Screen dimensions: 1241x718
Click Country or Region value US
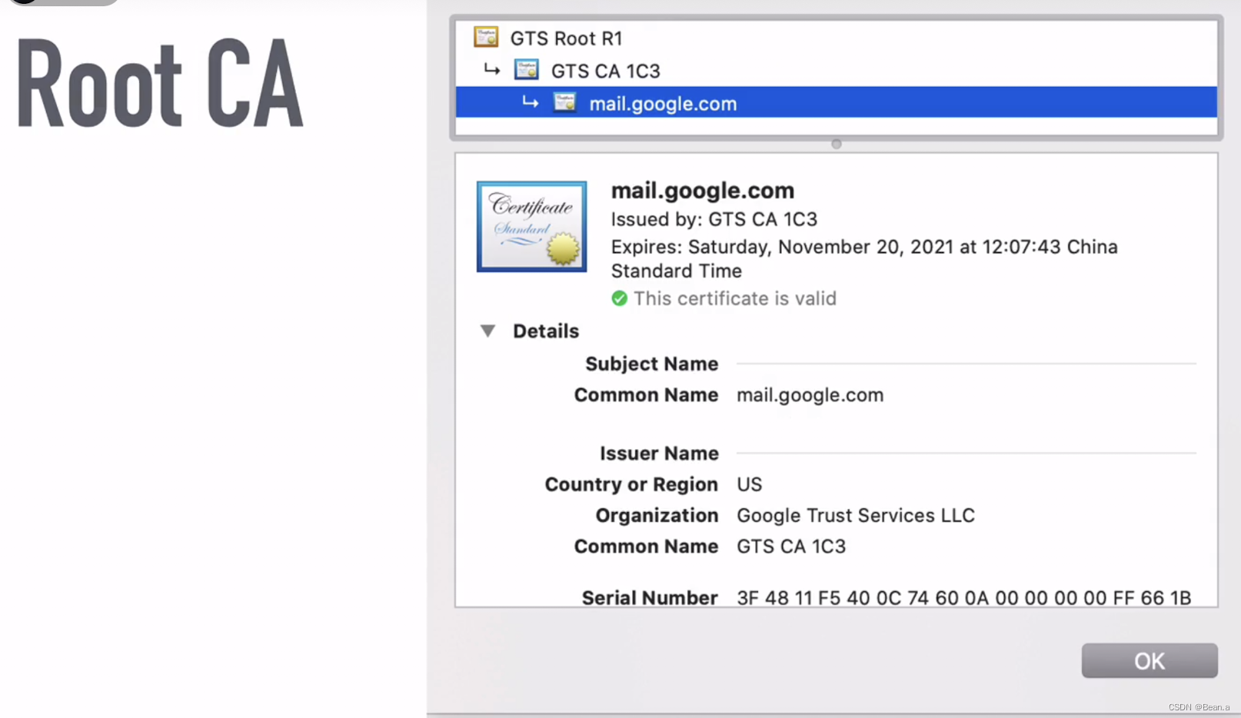(x=750, y=484)
